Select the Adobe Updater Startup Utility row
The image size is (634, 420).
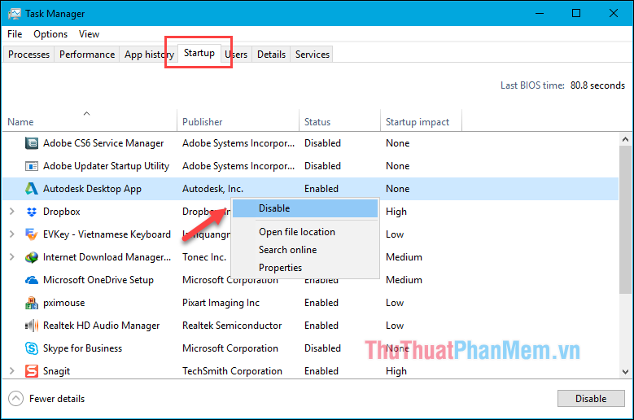point(311,166)
